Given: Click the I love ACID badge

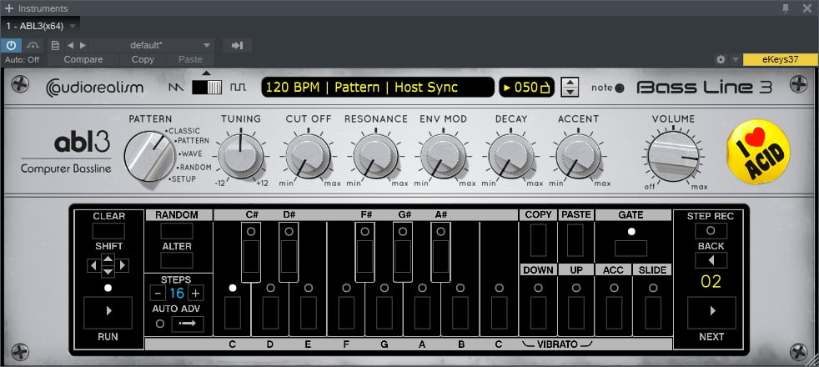Looking at the screenshot, I should 758,152.
